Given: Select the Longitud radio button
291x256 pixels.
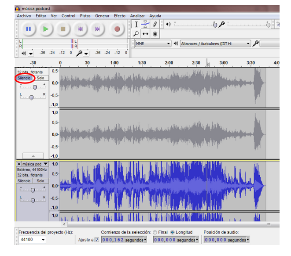Looking at the screenshot, I should (x=172, y=232).
